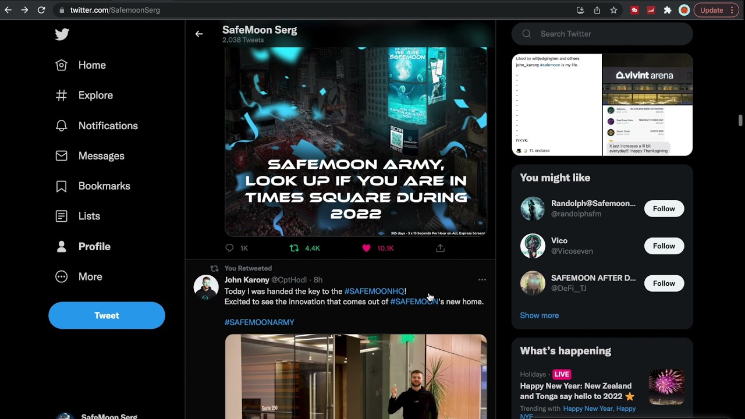745x419 pixels.
Task: Follow Vico account
Action: tap(664, 246)
